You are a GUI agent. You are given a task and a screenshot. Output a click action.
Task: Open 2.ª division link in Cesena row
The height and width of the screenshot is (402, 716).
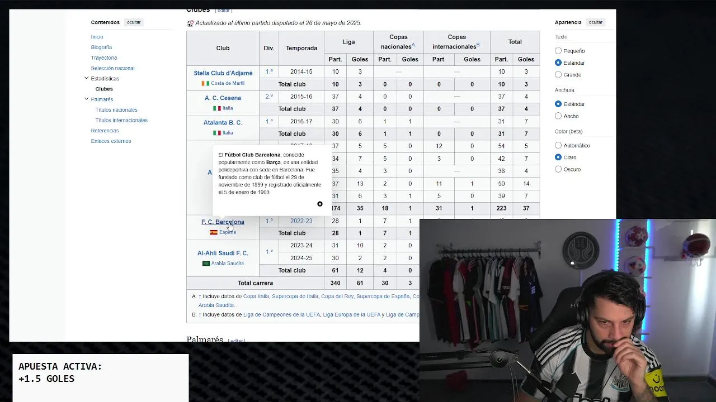(269, 97)
